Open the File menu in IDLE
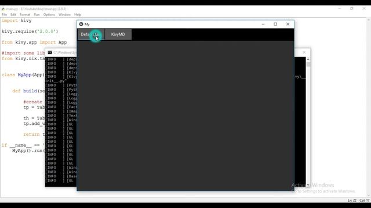 pyautogui.click(x=4, y=14)
